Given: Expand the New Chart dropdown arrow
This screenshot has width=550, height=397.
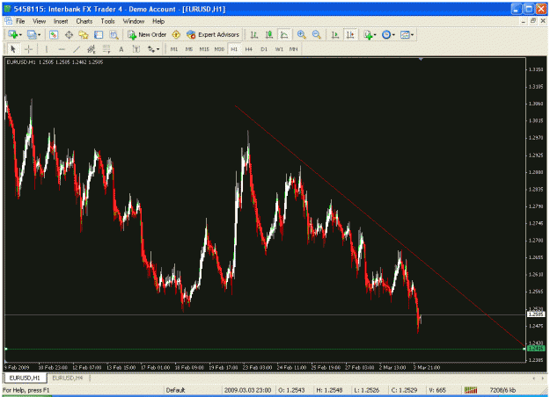Looking at the screenshot, I should [20, 34].
